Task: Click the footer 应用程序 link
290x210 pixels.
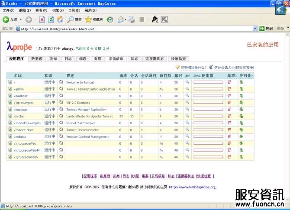Action: coord(90,176)
